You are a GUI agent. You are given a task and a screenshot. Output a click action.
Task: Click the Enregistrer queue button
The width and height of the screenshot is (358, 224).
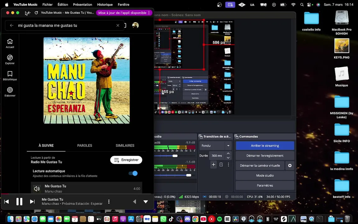point(126,160)
